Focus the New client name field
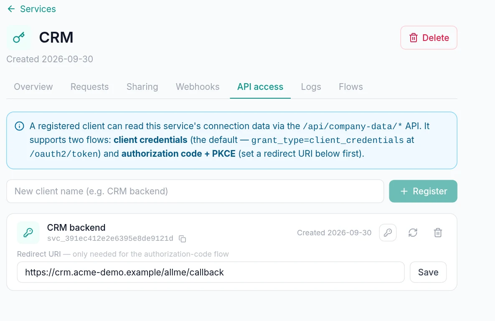This screenshot has width=495, height=321. (x=195, y=191)
